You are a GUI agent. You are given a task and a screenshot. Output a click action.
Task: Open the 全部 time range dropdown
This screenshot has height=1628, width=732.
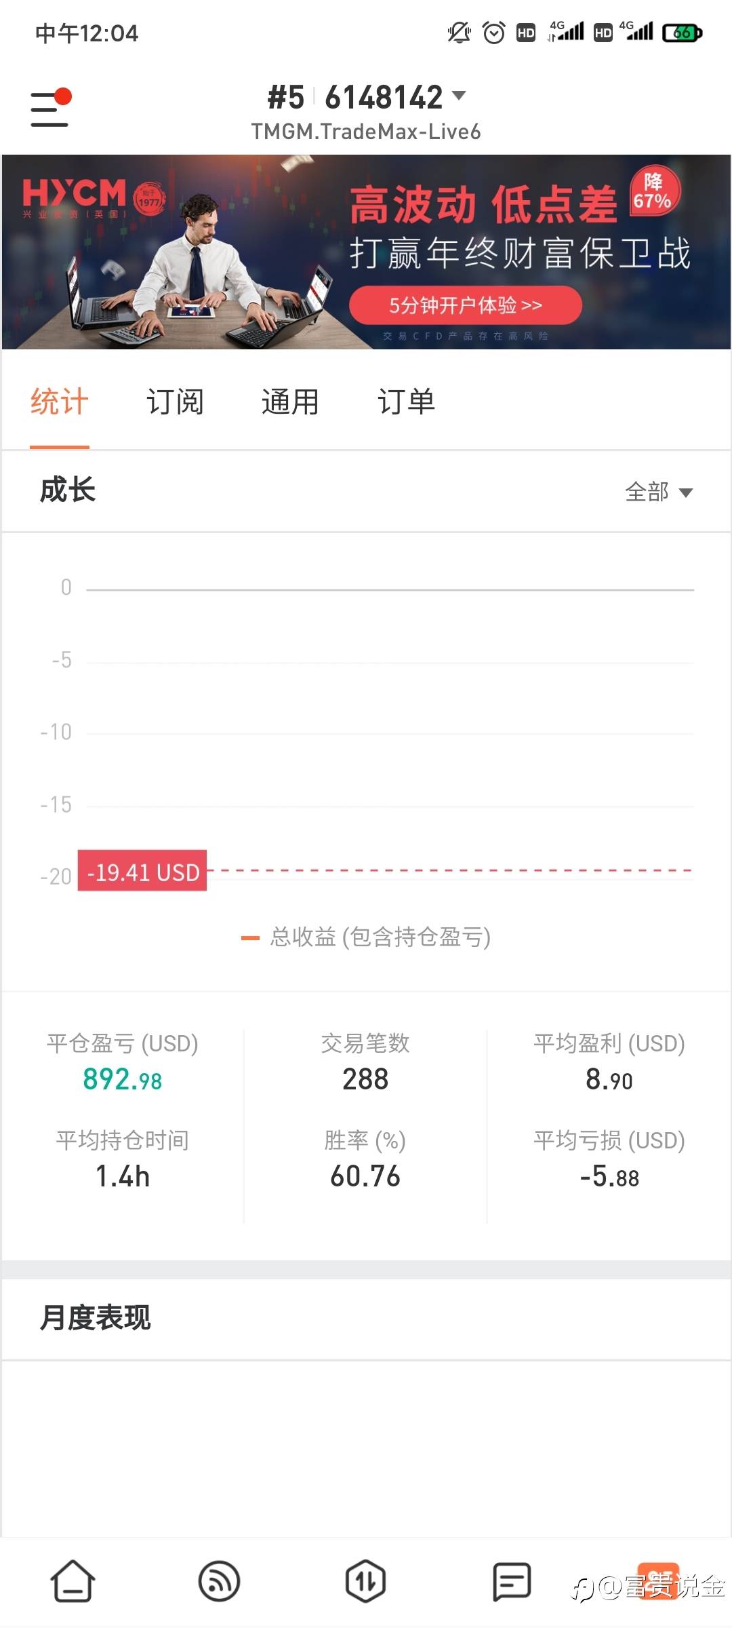658,492
